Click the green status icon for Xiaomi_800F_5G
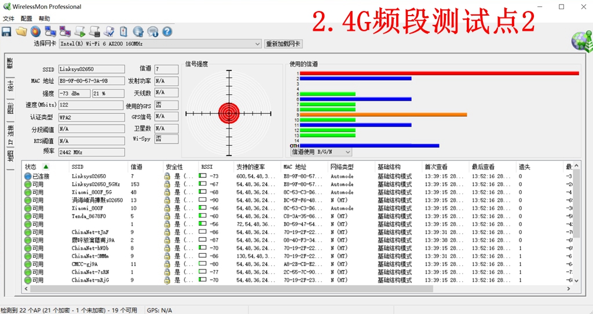The width and height of the screenshot is (593, 314). tap(28, 193)
